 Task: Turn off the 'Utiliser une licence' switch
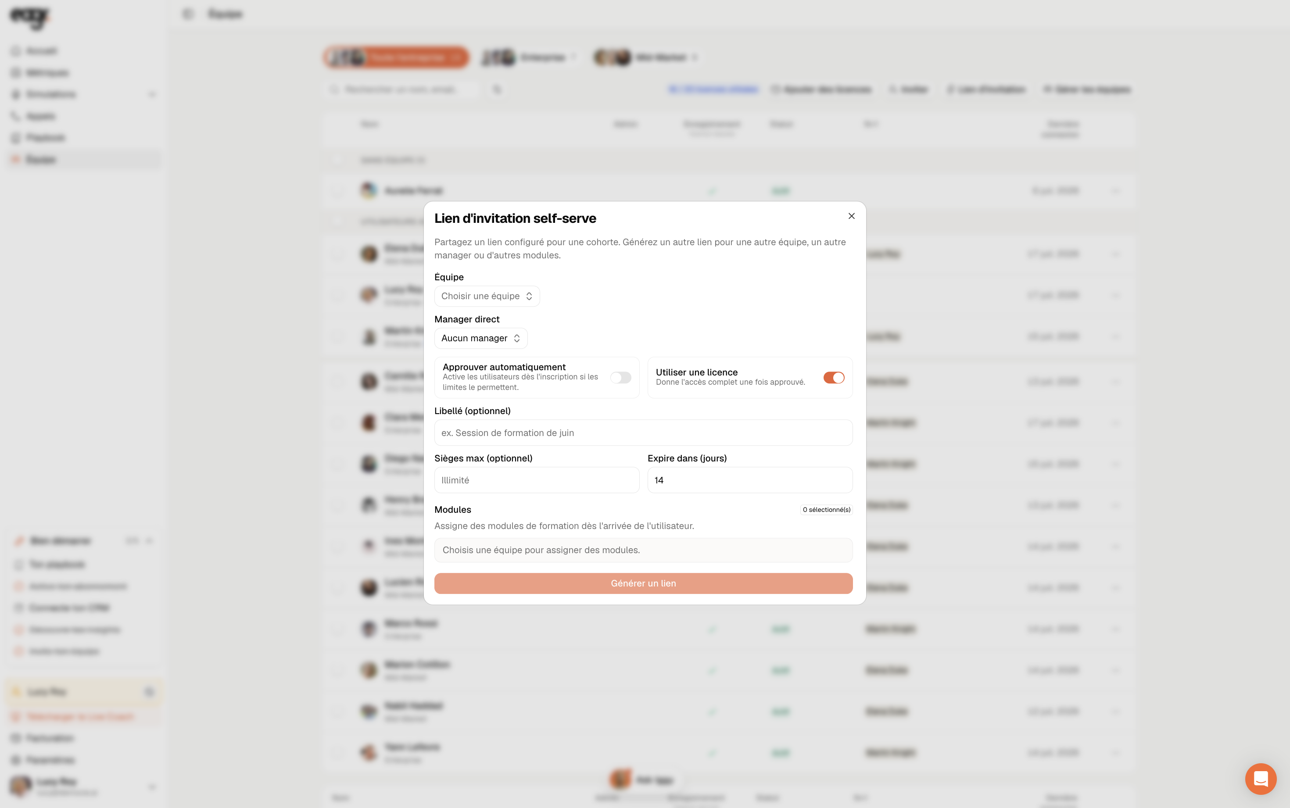point(834,378)
